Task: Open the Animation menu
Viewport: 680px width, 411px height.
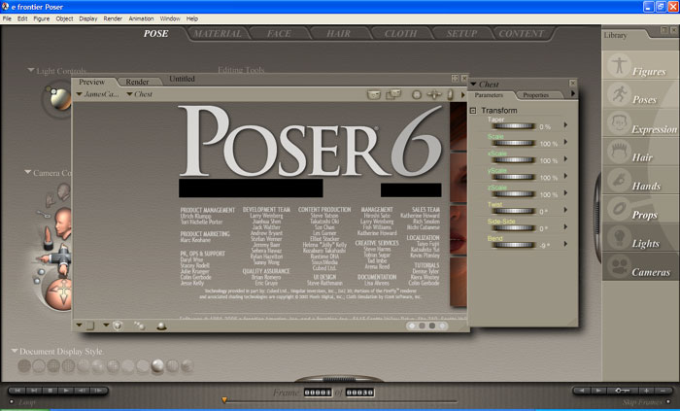Action: [x=141, y=18]
